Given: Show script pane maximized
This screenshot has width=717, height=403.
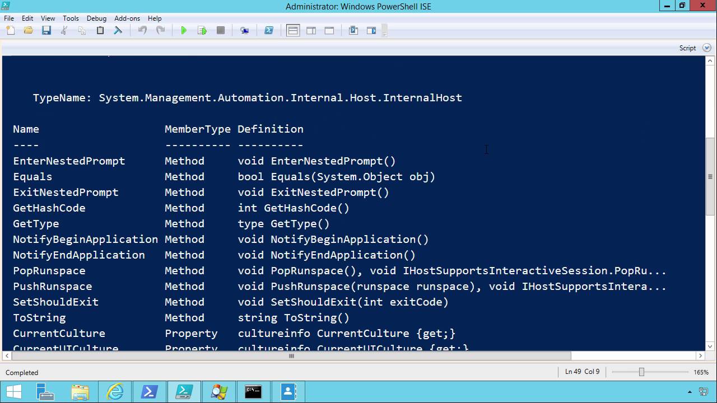Looking at the screenshot, I should [329, 31].
